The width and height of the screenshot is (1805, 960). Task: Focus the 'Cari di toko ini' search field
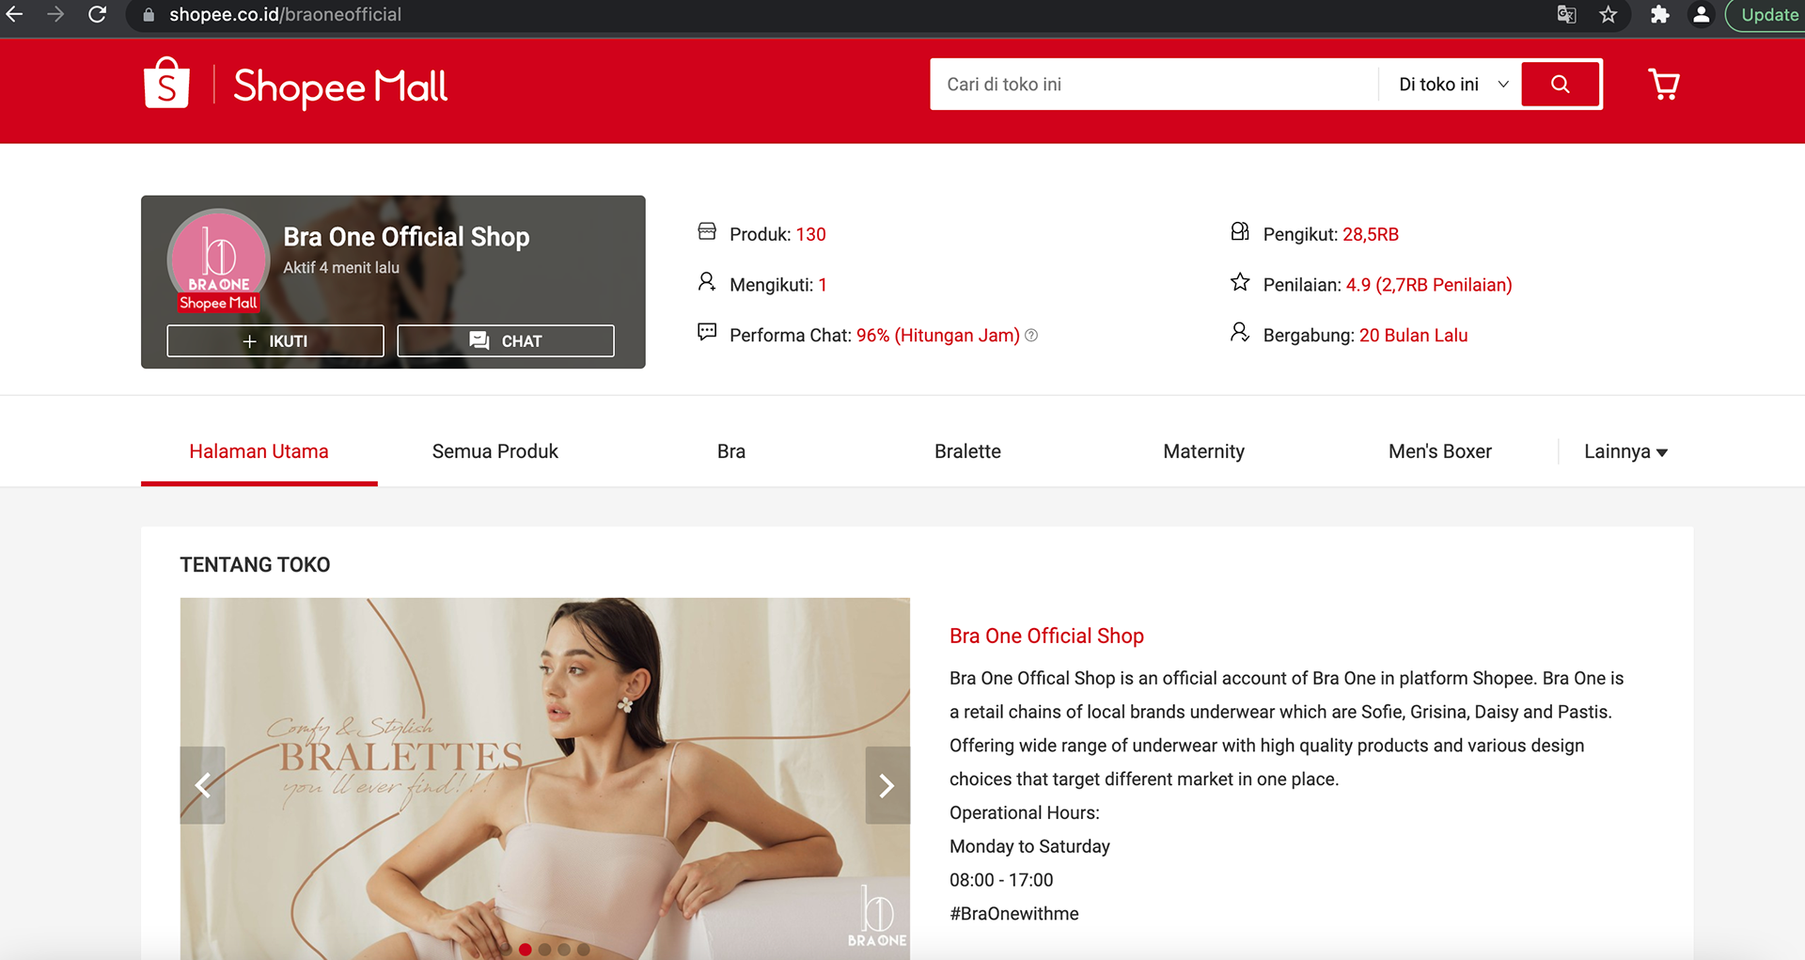pyautogui.click(x=1154, y=85)
